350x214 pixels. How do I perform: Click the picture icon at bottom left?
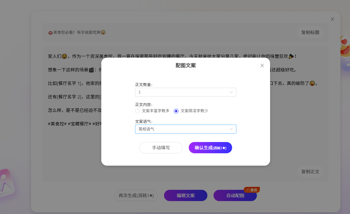point(6,183)
